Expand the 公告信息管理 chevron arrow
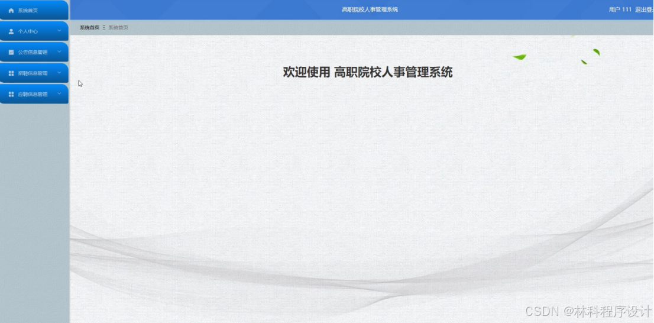Image resolution: width=654 pixels, height=323 pixels. pos(59,51)
